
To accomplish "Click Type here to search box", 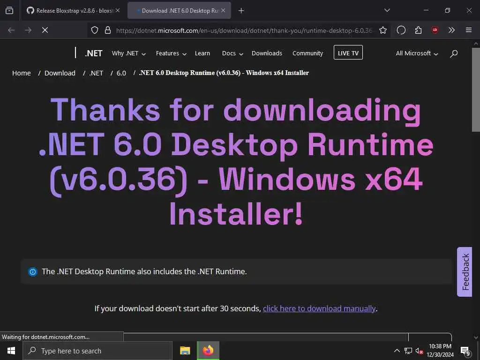I will (x=97, y=351).
